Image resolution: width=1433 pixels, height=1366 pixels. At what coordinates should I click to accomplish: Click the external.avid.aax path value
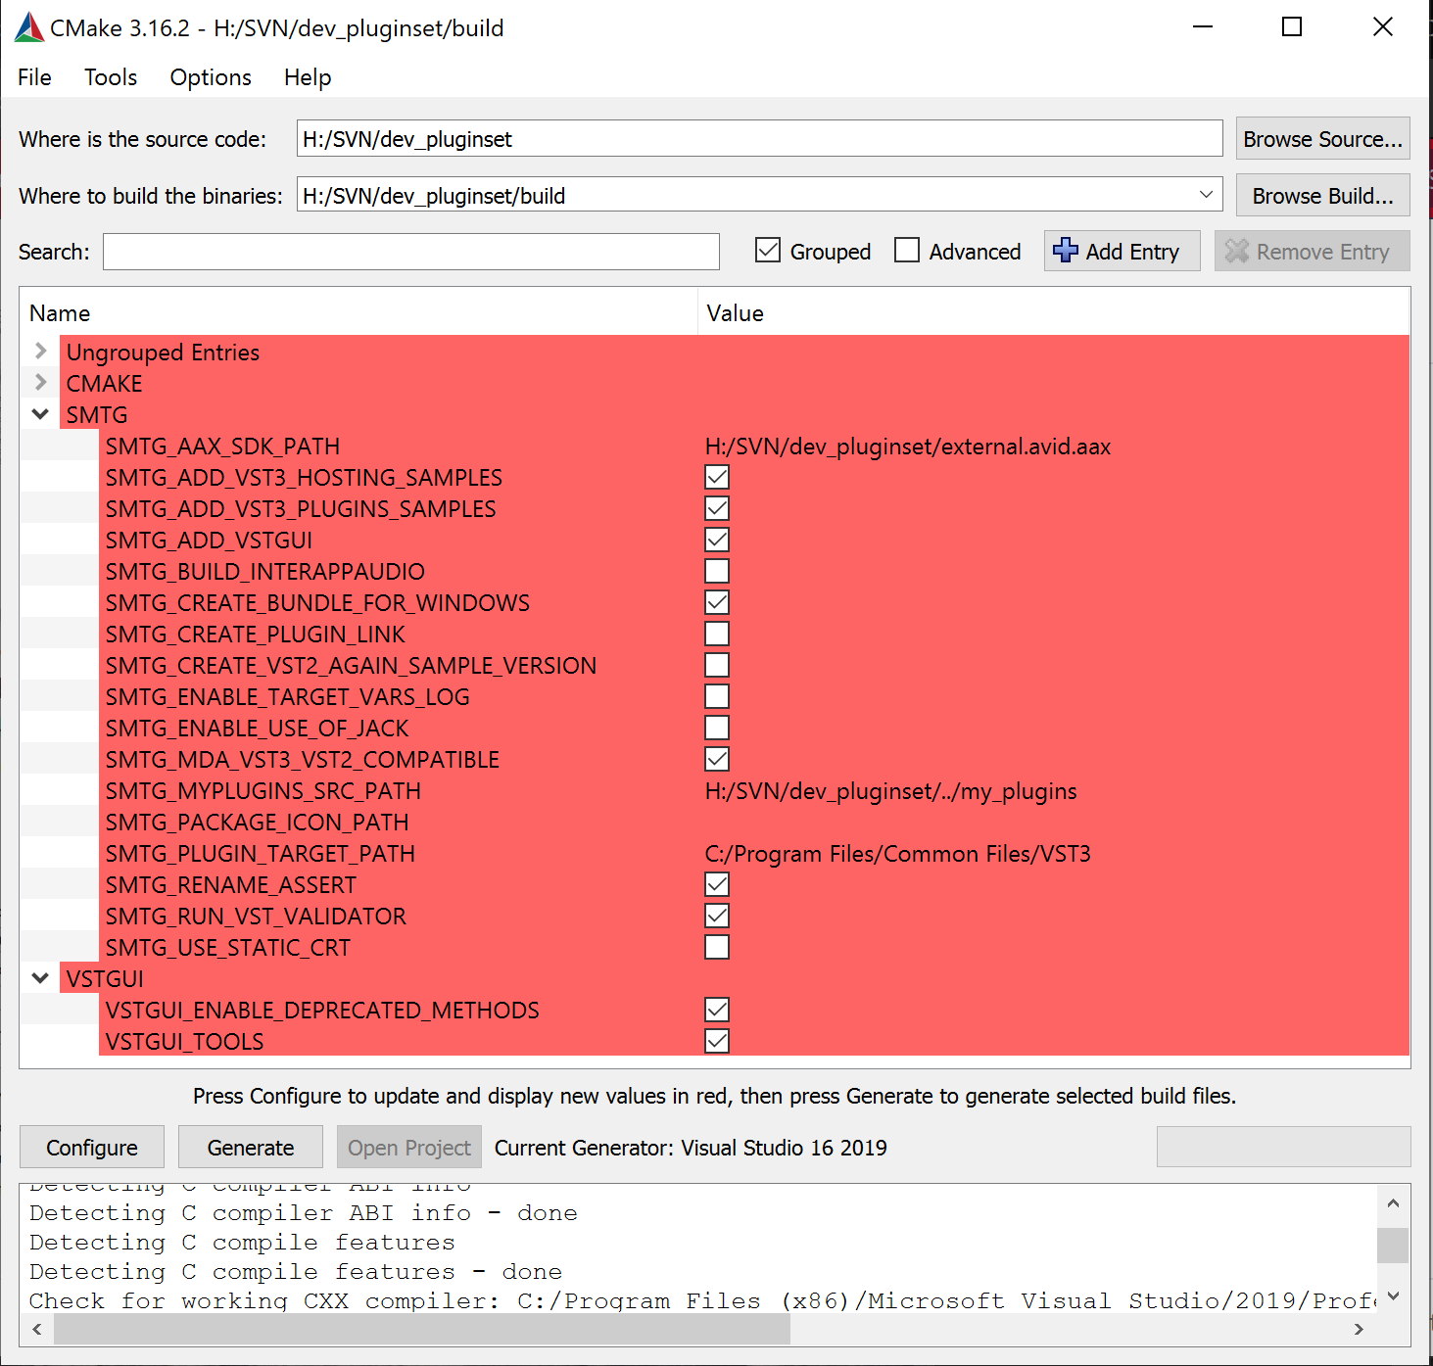point(908,447)
